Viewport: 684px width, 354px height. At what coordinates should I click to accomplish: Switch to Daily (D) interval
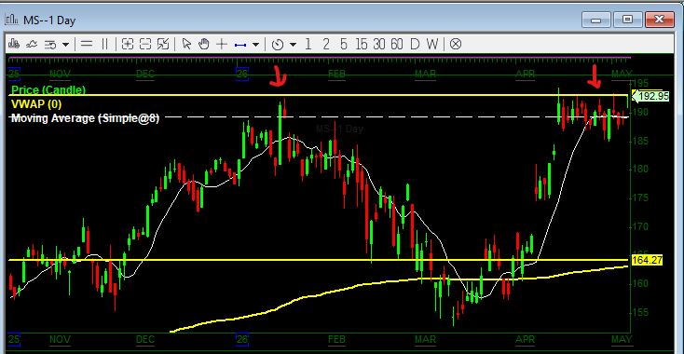415,44
